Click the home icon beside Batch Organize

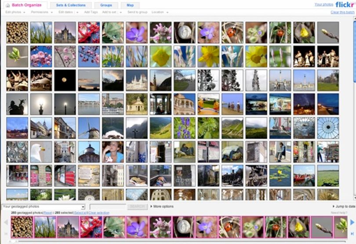(x=8, y=5)
